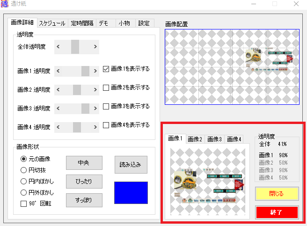Click the 中央 button

pyautogui.click(x=84, y=163)
